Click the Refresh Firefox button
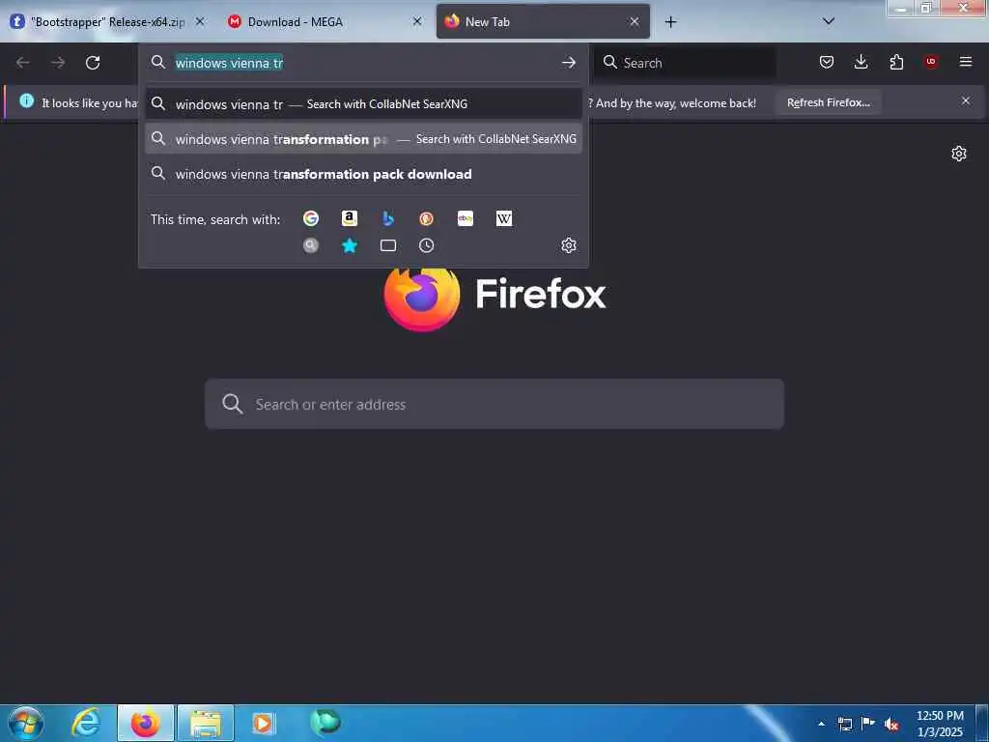 828,102
